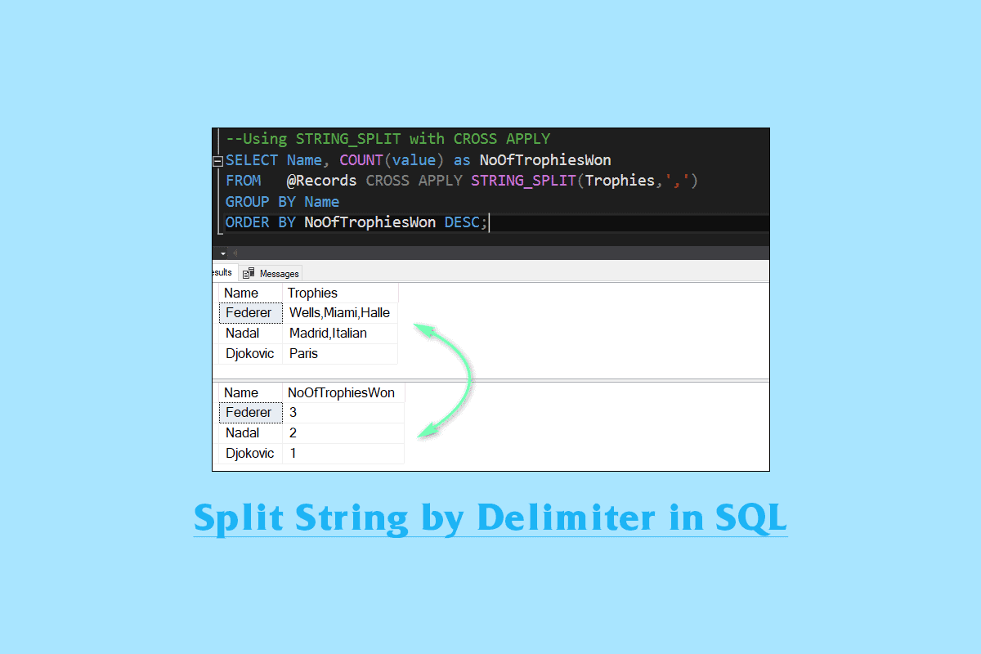Select the Federer row header
Image resolution: width=981 pixels, height=654 pixels.
coord(249,312)
